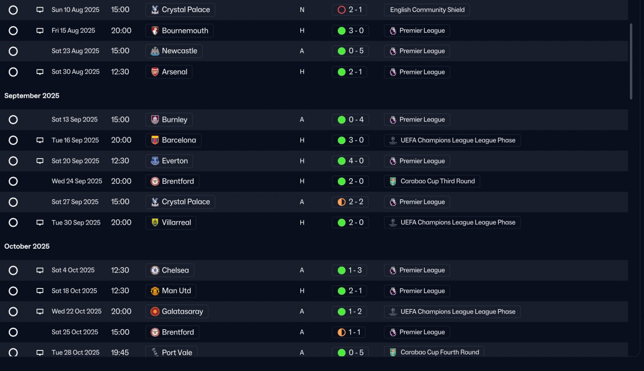Select the radio circle for Everton fixture
644x371 pixels.
tap(13, 161)
